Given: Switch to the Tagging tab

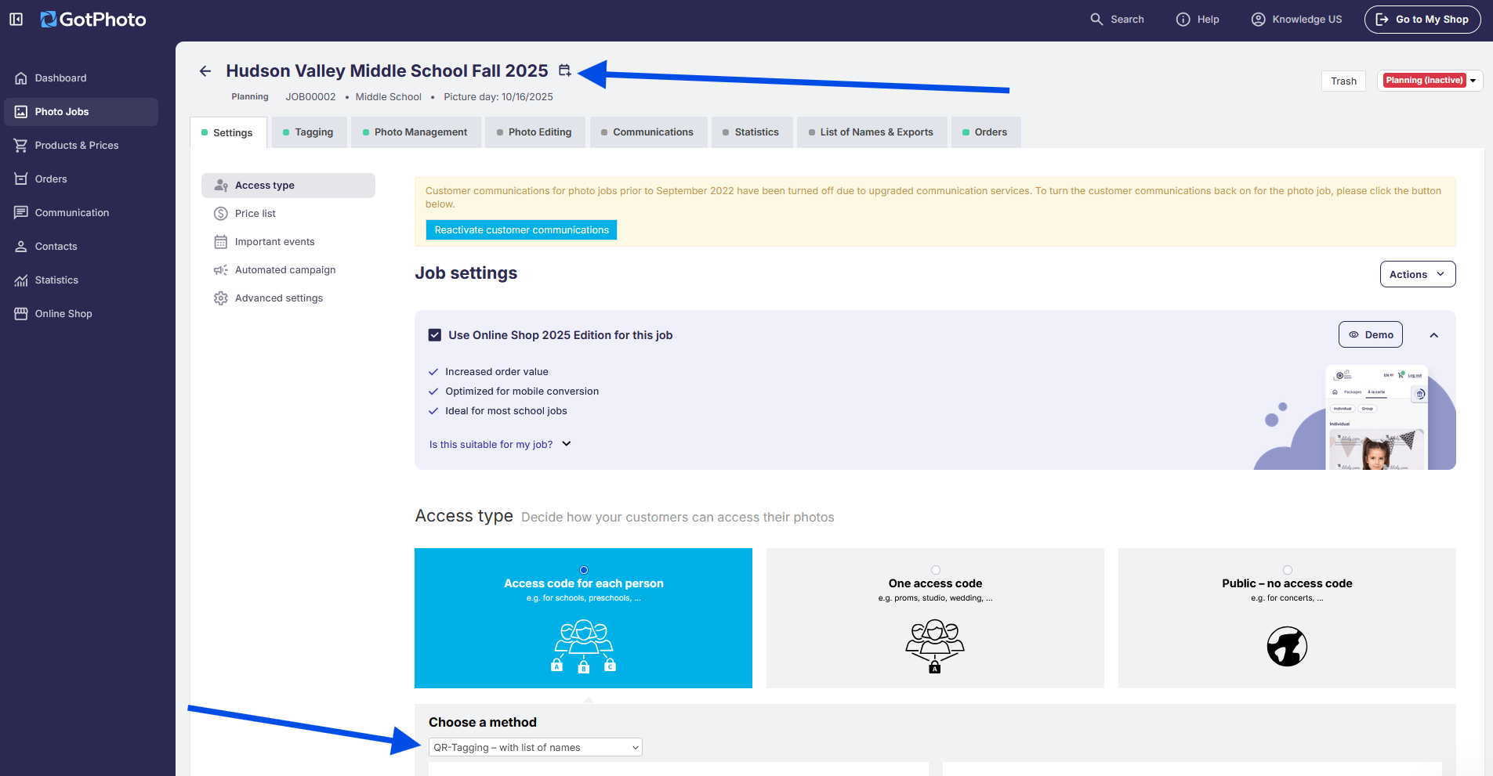Looking at the screenshot, I should 309,132.
